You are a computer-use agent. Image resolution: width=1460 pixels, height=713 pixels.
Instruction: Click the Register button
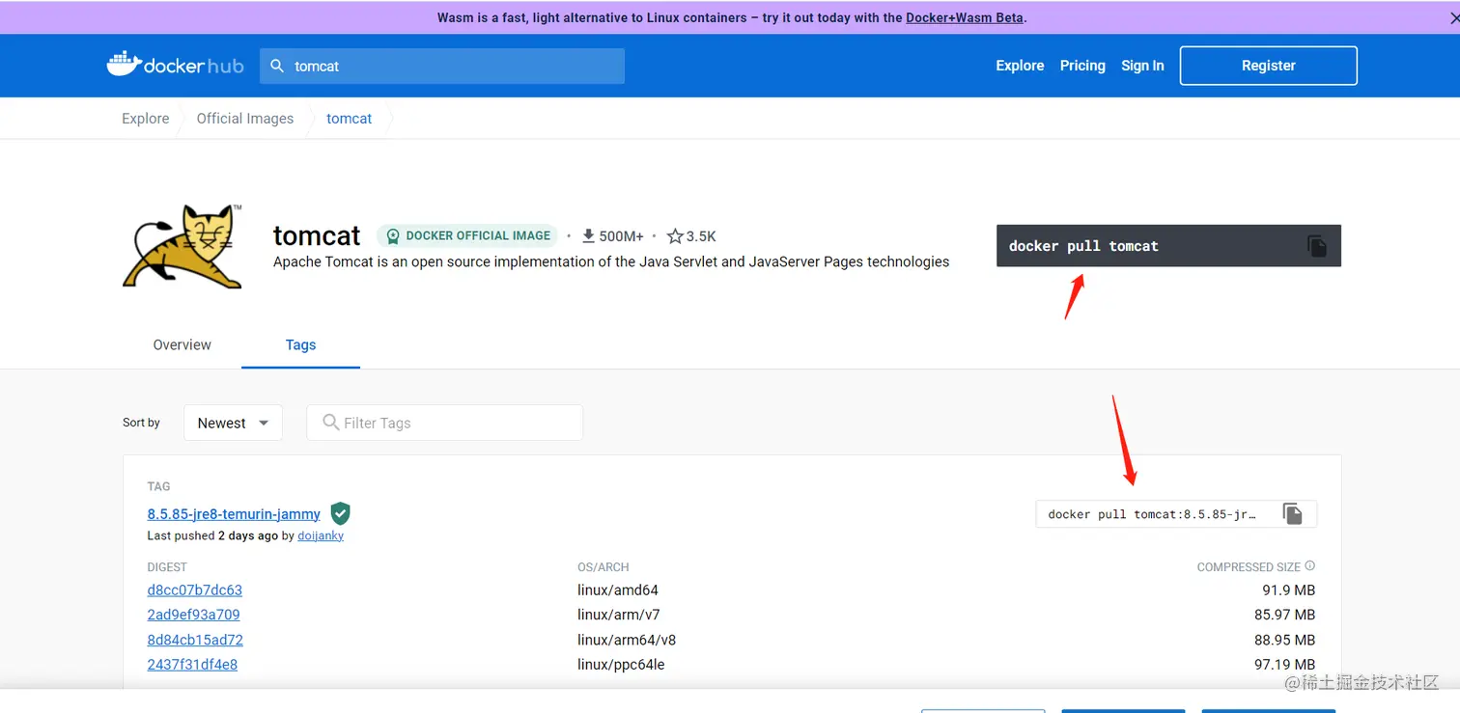pos(1269,66)
